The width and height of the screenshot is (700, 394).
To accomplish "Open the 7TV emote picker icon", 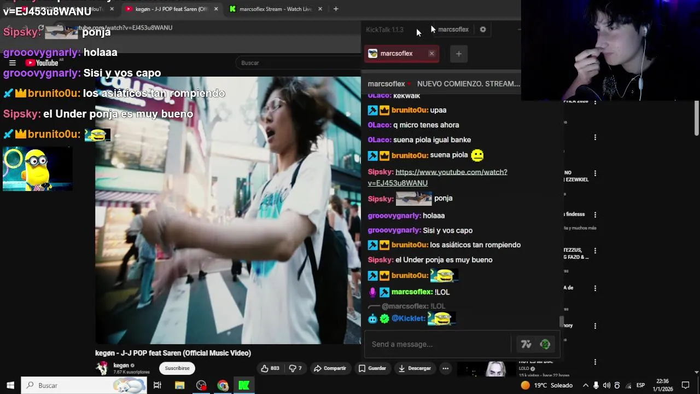I will pyautogui.click(x=526, y=344).
